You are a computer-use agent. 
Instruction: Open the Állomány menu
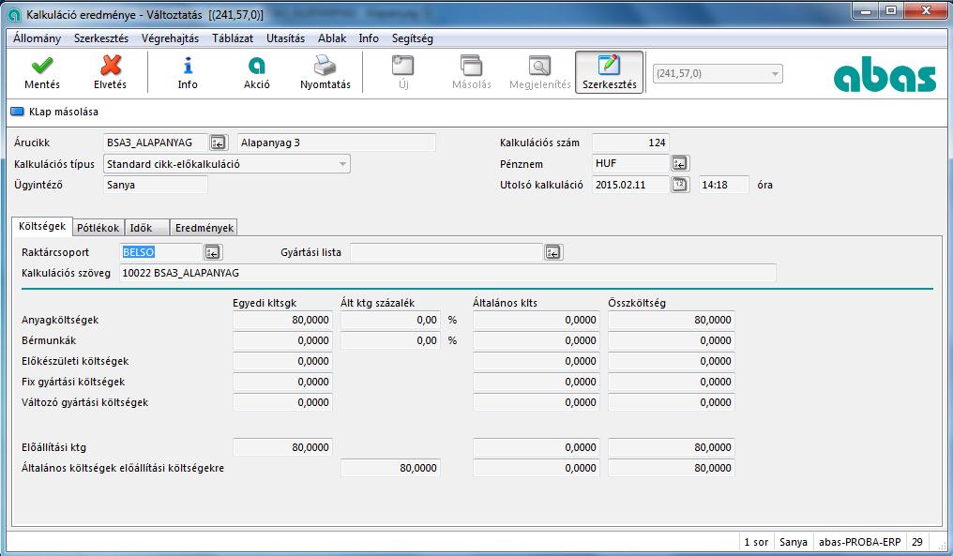38,38
